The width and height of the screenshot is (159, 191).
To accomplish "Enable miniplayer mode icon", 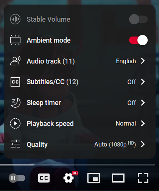I will point(94,178).
